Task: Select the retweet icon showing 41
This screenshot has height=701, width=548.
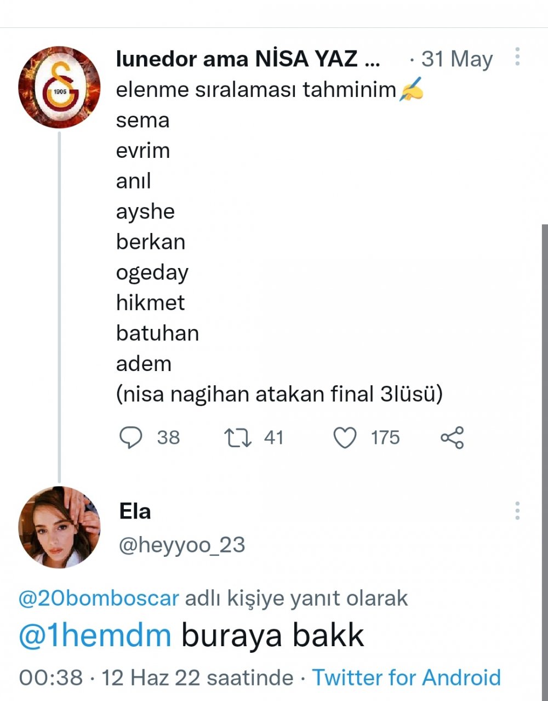Action: [x=238, y=437]
